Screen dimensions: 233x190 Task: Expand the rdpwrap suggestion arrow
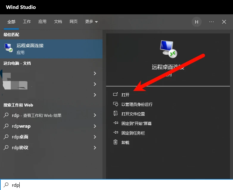click(95, 126)
